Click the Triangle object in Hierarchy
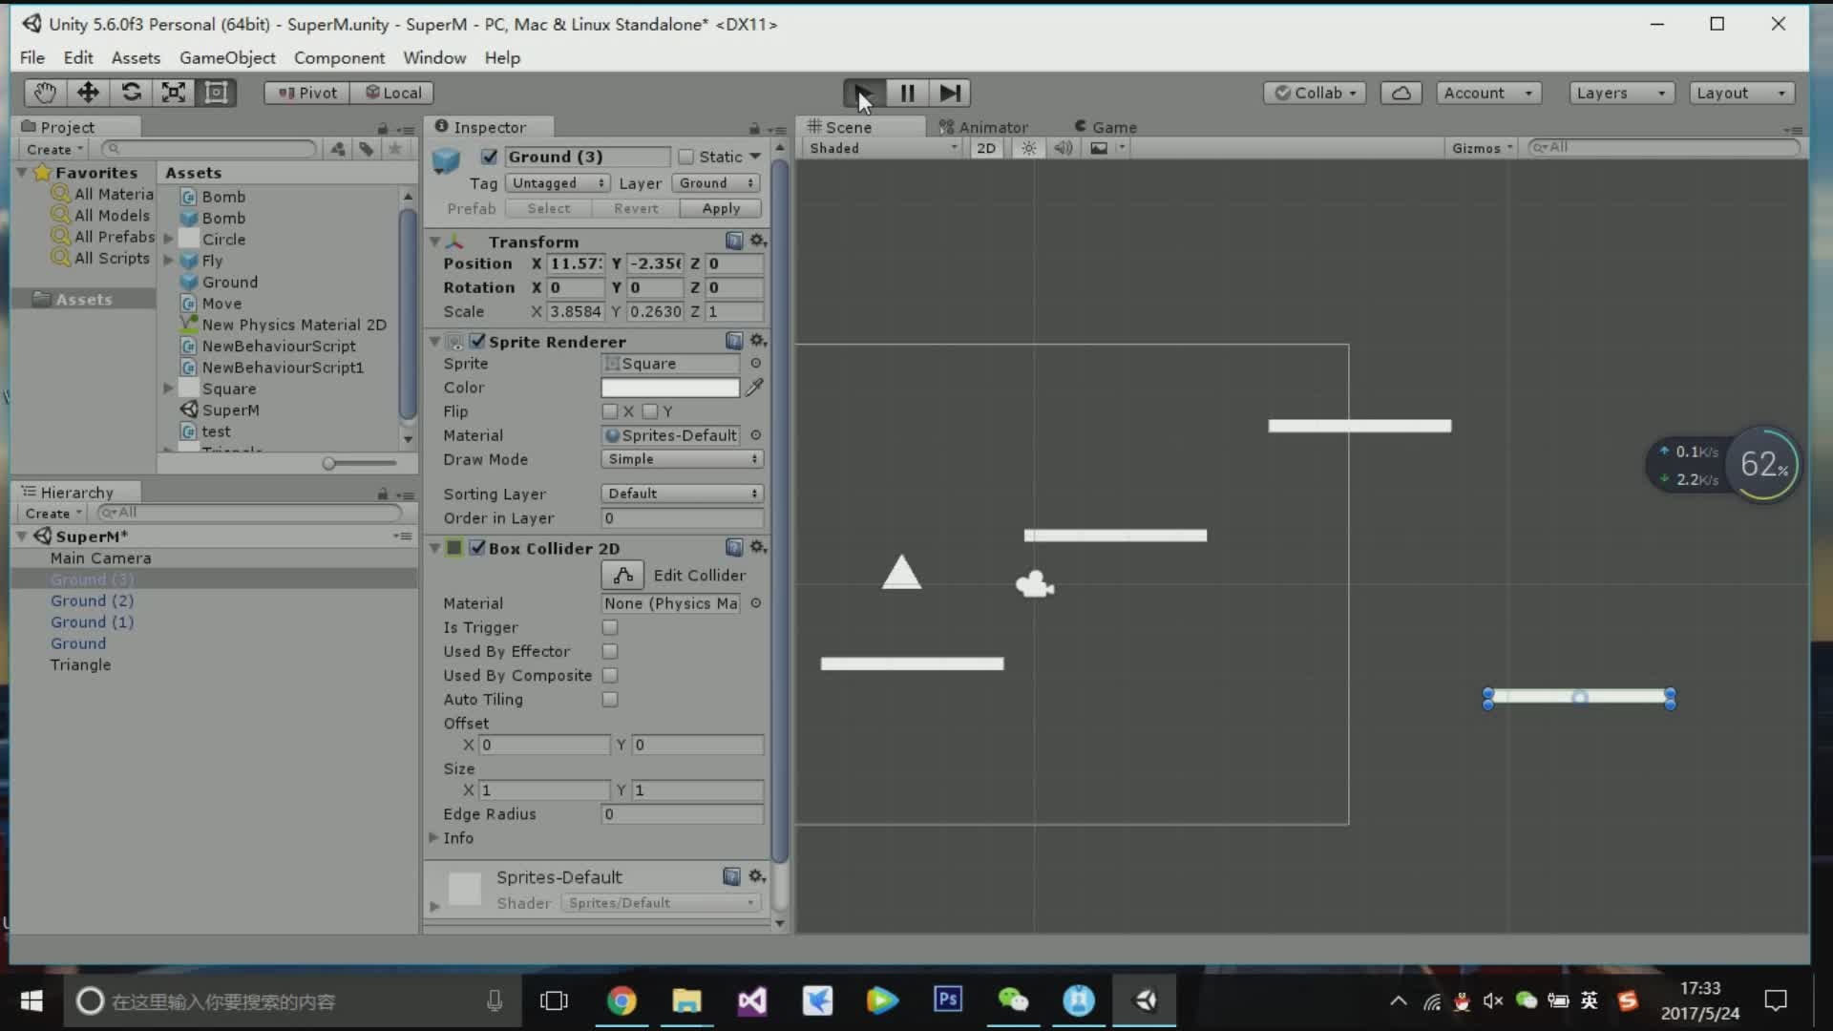The width and height of the screenshot is (1833, 1031). coord(79,664)
